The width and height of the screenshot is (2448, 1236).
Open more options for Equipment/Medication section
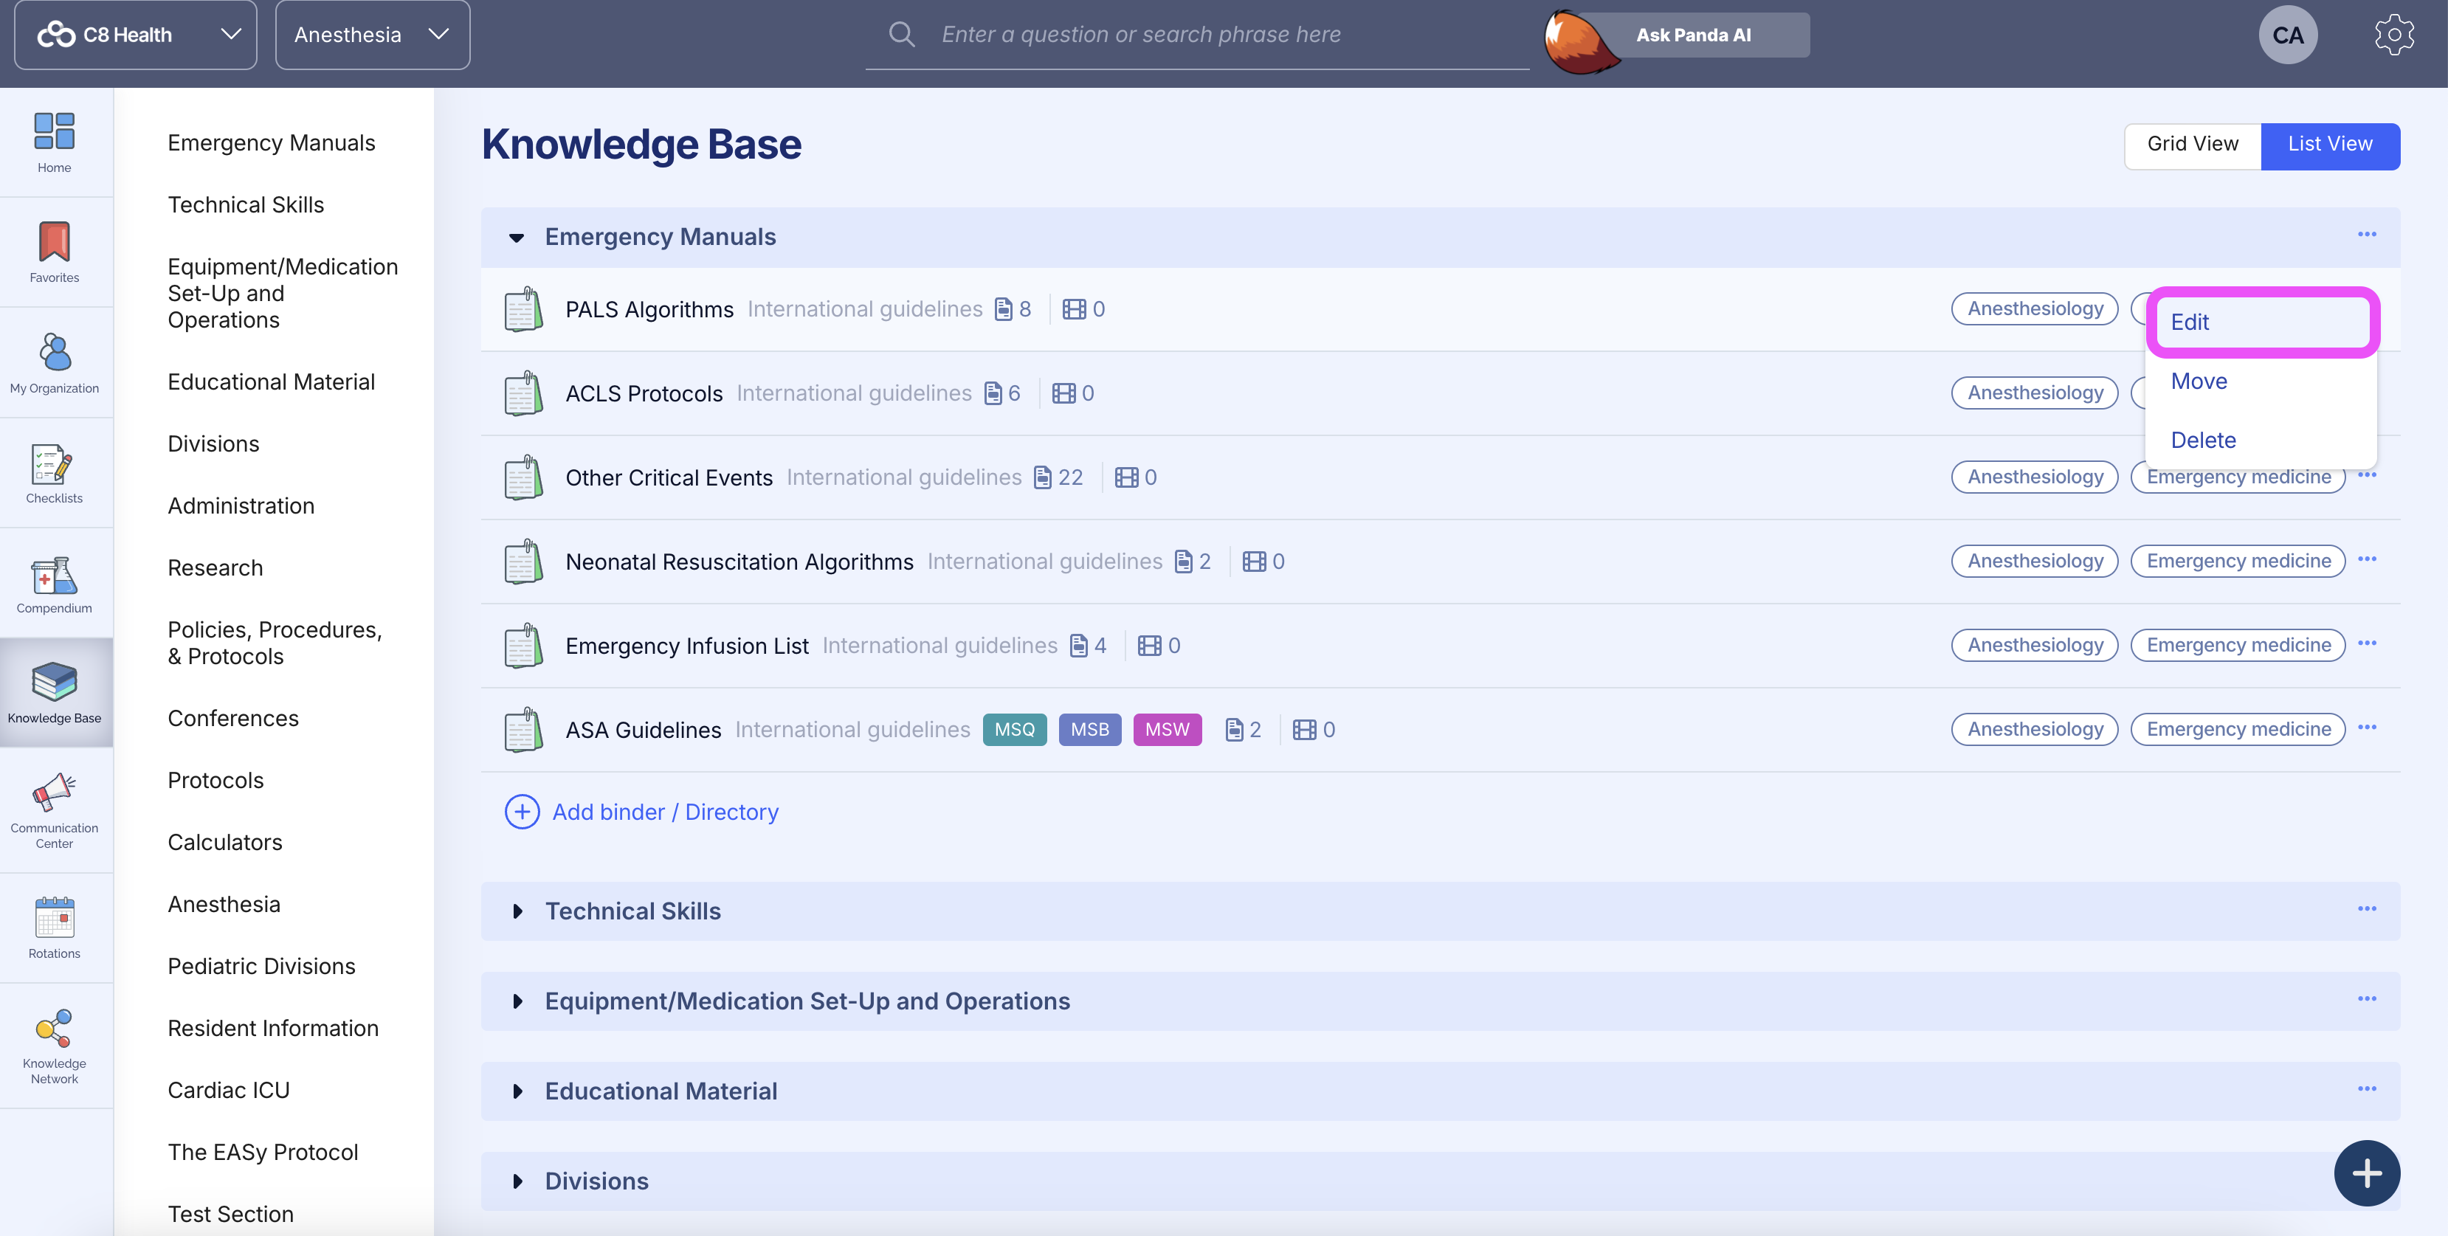pos(2366,999)
